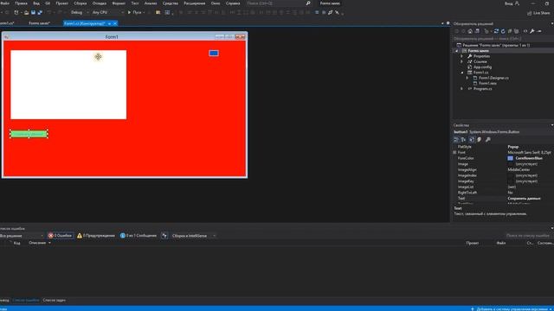The width and height of the screenshot is (554, 311).
Task: Collapse the Form1.cs node
Action: [461, 73]
